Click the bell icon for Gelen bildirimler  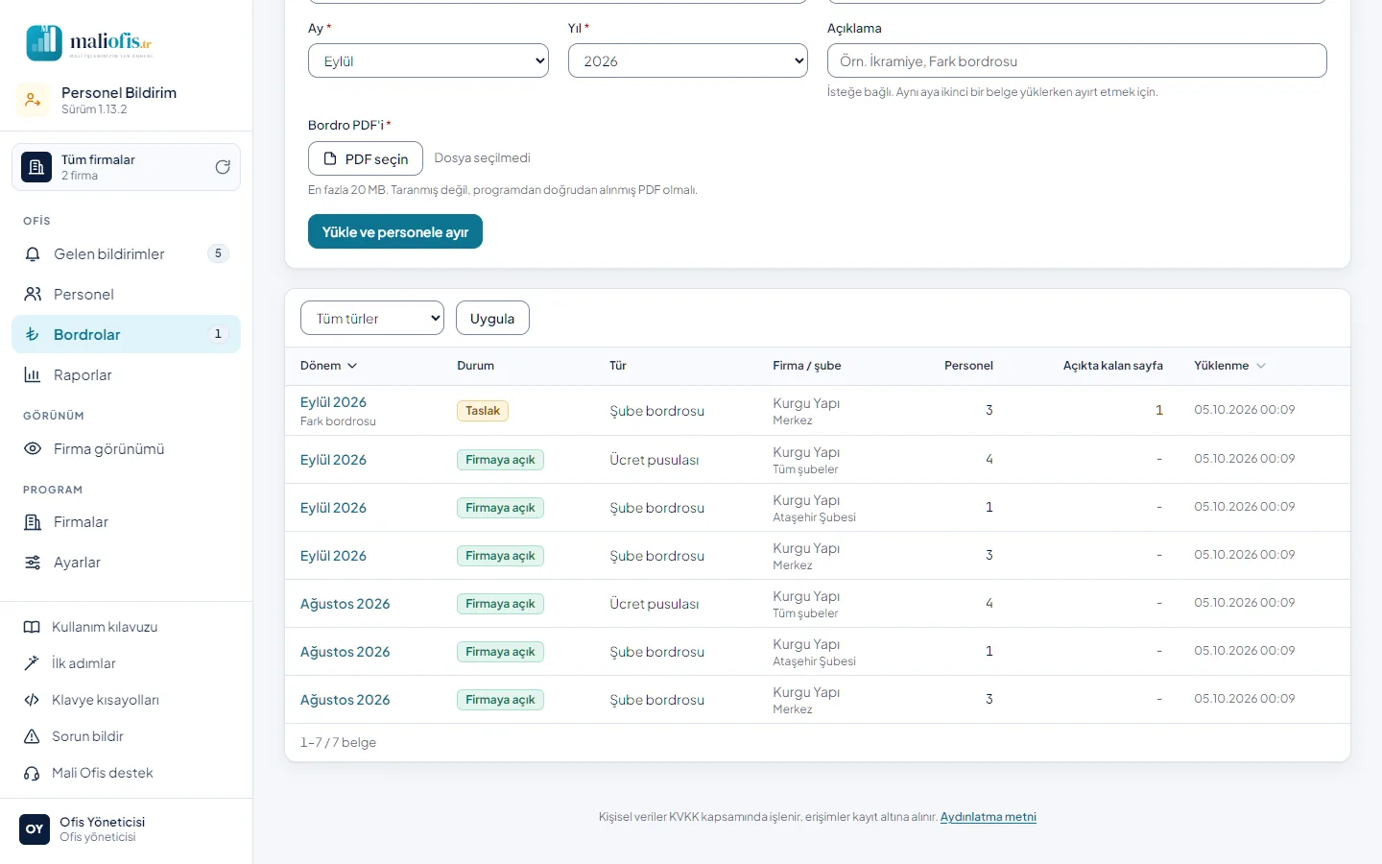click(33, 254)
